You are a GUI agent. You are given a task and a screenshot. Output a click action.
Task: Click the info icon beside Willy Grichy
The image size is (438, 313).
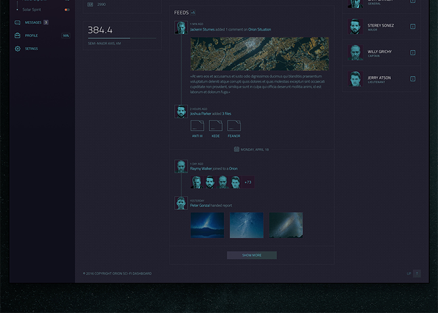413,52
